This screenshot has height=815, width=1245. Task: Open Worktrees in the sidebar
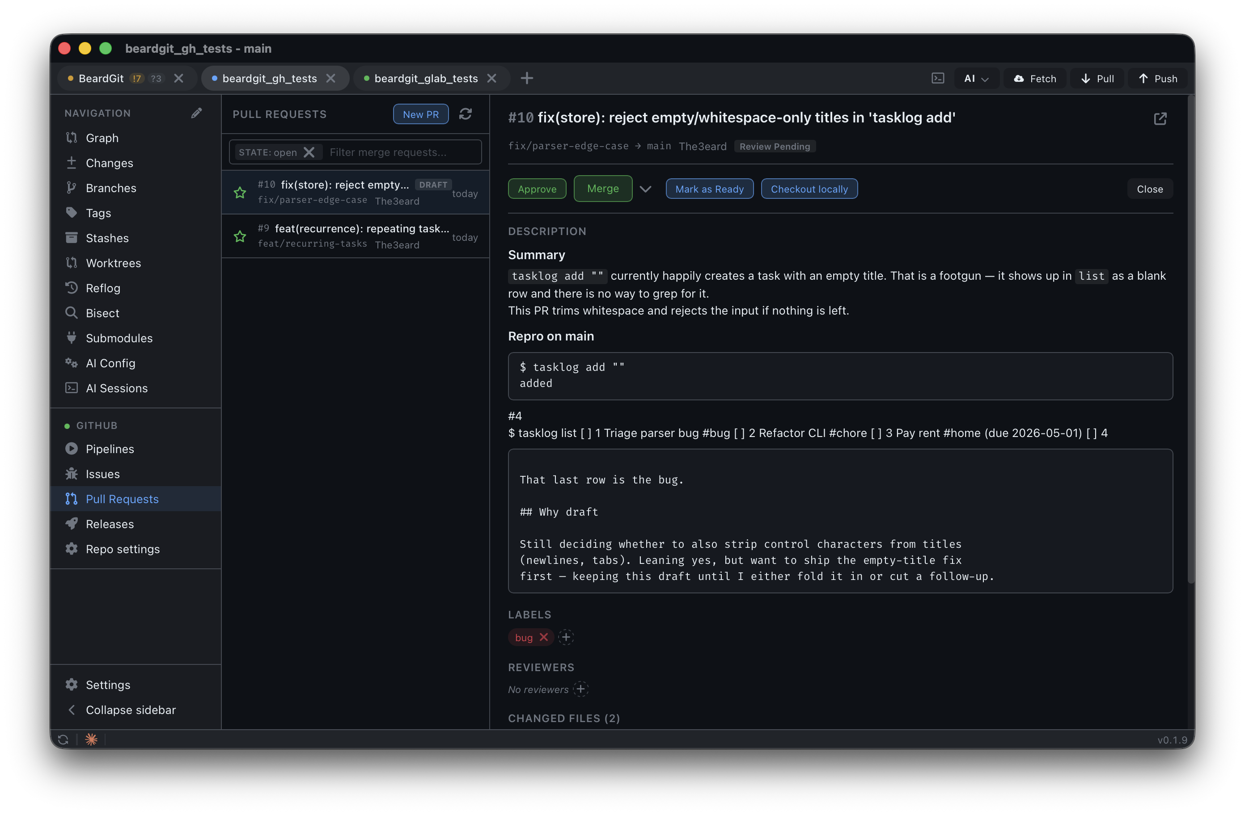point(136,263)
